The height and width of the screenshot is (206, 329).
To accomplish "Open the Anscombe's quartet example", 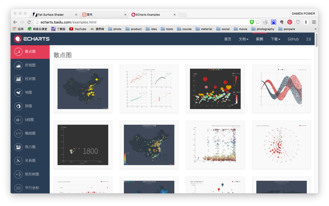I will [149, 89].
